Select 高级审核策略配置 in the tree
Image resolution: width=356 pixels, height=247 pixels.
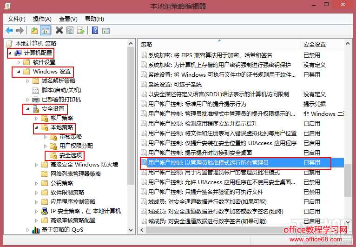73,220
